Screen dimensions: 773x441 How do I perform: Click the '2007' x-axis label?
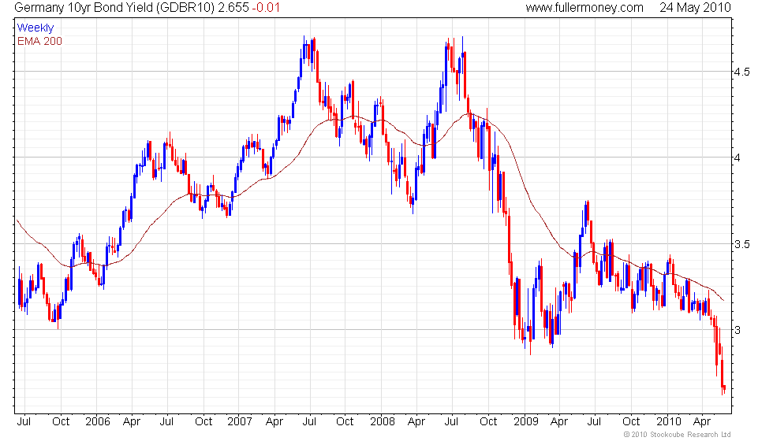[x=240, y=421]
